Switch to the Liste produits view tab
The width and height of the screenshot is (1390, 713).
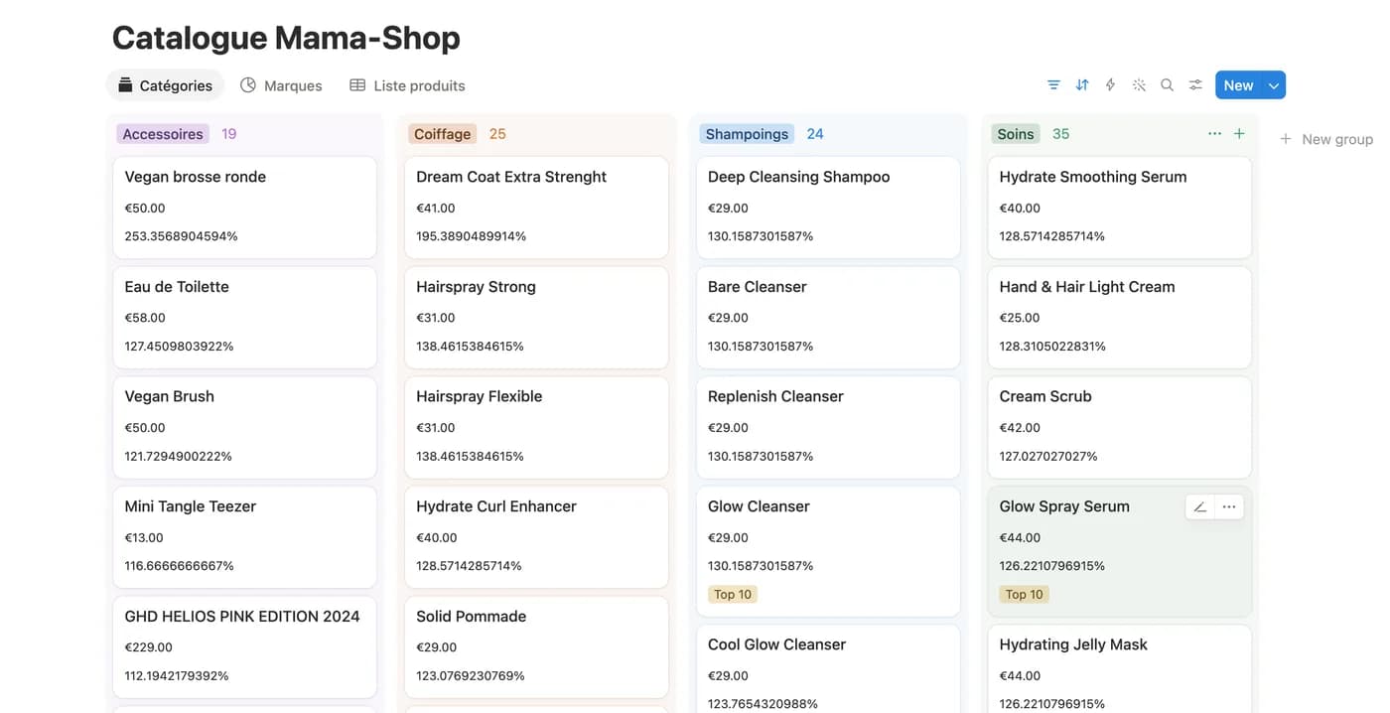[x=407, y=85]
